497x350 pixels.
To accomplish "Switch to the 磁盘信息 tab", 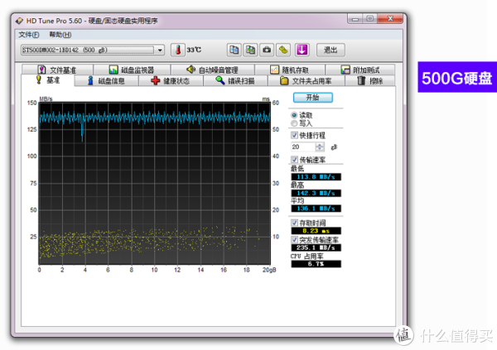I will pos(107,81).
